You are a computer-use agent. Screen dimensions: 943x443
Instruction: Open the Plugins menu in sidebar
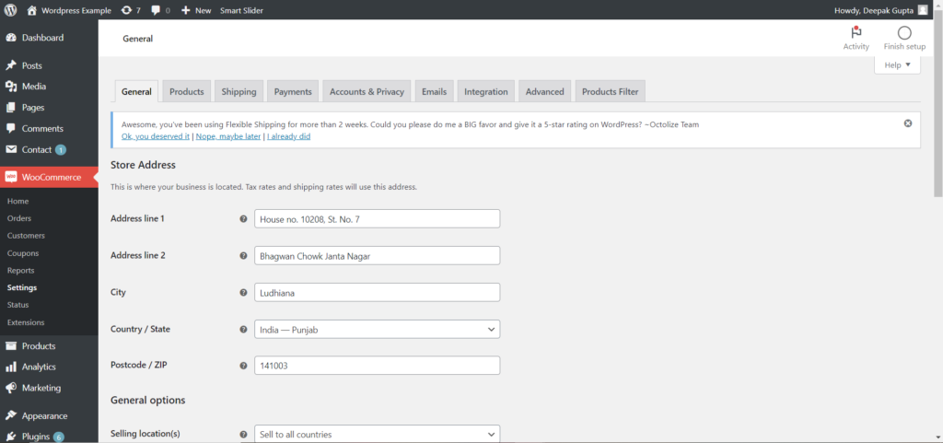coord(36,437)
